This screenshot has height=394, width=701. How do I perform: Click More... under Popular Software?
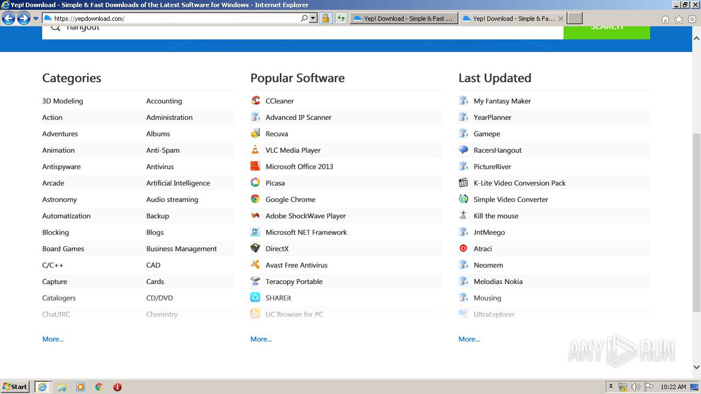261,339
